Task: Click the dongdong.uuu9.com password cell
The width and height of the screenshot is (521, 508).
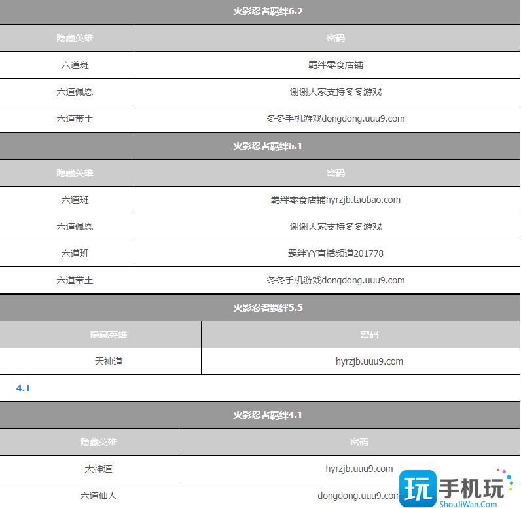Action: [351, 496]
